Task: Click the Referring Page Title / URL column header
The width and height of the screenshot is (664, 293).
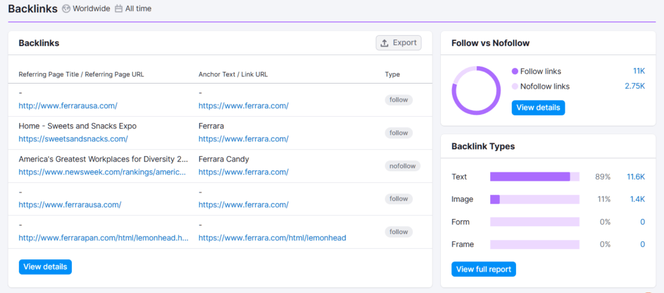Action: tap(81, 75)
